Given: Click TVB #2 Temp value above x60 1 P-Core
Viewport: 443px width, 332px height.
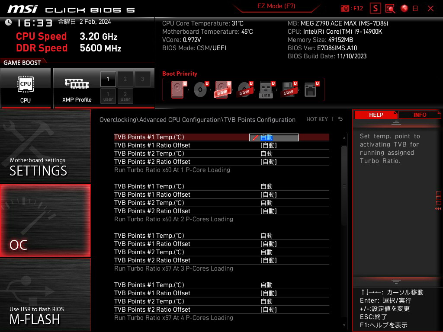Looking at the screenshot, I should coord(266,153).
